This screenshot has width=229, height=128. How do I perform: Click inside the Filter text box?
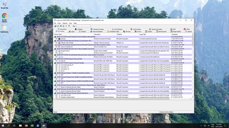tap(83, 26)
